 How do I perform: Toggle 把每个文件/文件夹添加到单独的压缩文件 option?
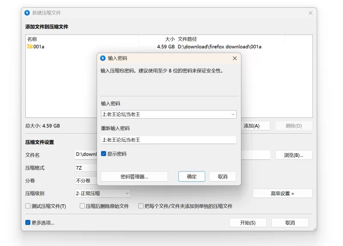pos(141,206)
